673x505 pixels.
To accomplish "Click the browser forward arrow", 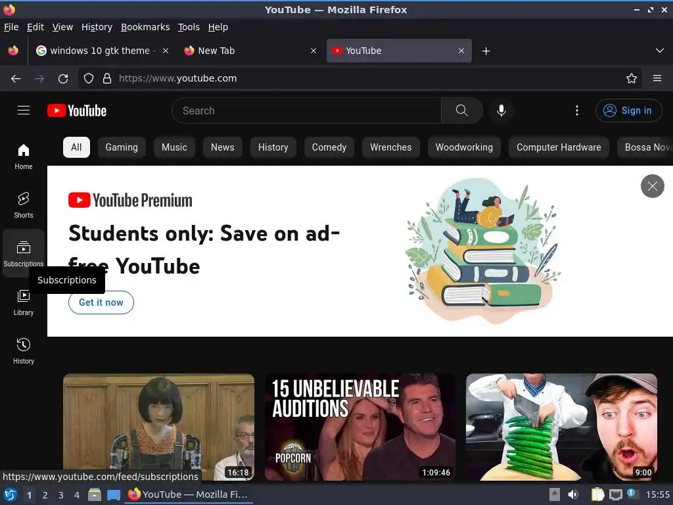I will click(39, 78).
